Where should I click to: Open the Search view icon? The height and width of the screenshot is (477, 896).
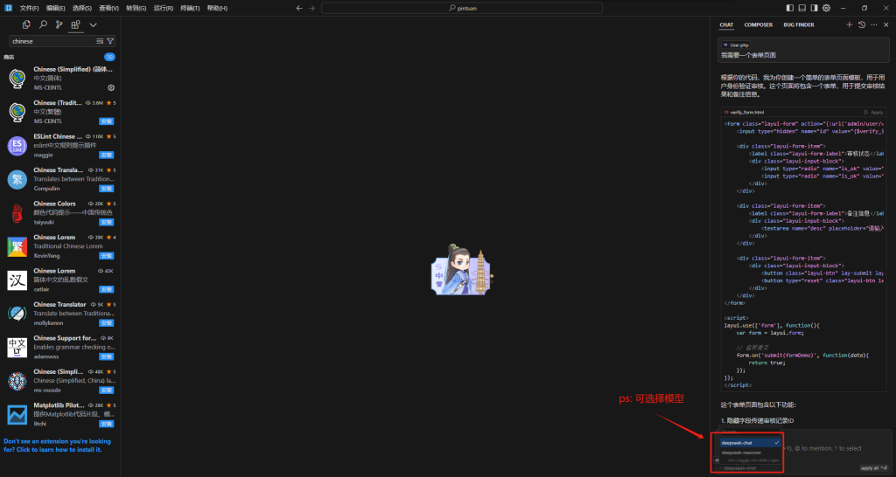click(43, 24)
